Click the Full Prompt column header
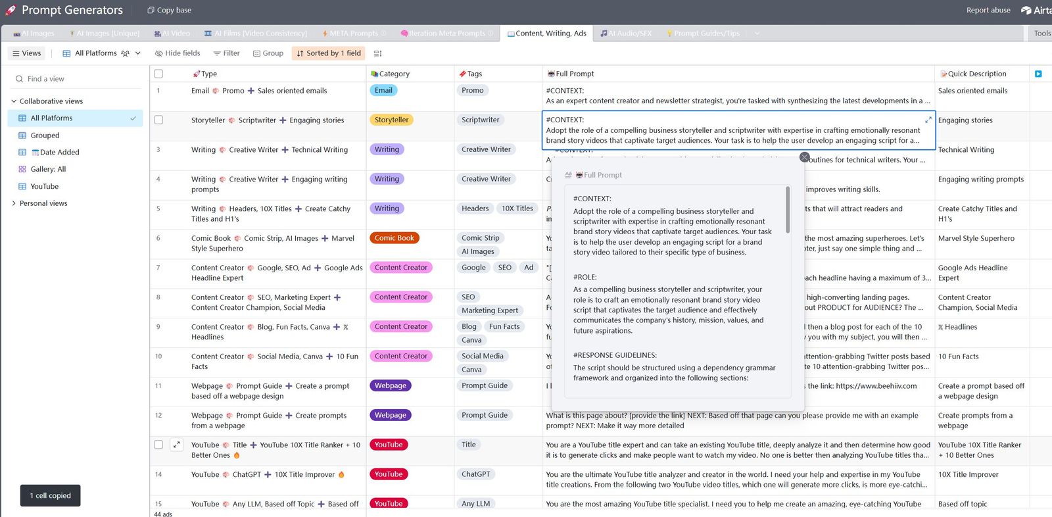Image resolution: width=1052 pixels, height=517 pixels. pyautogui.click(x=738, y=74)
